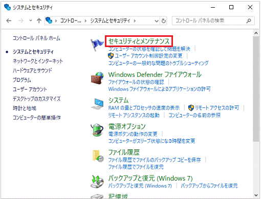261x199 pixels.
Task: Click Windows ファイアウォールによるアプリケーションの許可
Action: (159, 89)
